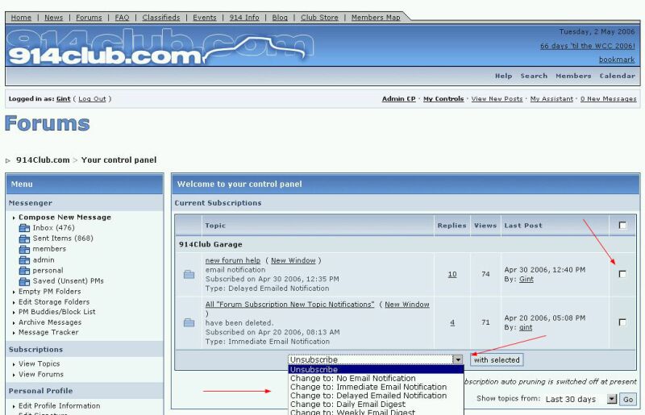Click the with selected button
Viewport: 645px width, 415px height.
[x=497, y=360]
